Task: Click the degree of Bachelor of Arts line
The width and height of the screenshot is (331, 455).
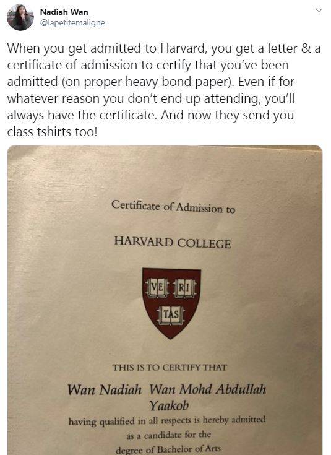Action: coord(168,449)
